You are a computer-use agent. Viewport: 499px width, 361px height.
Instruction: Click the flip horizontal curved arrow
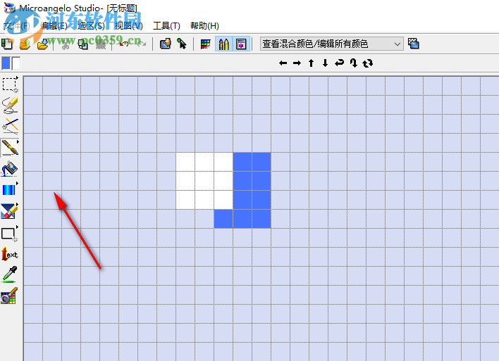click(x=339, y=63)
